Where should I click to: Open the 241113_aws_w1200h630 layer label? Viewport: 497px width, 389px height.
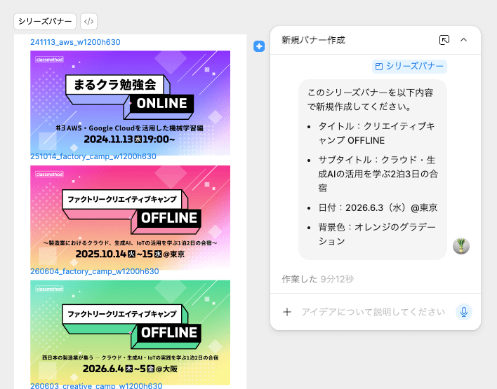(x=75, y=42)
